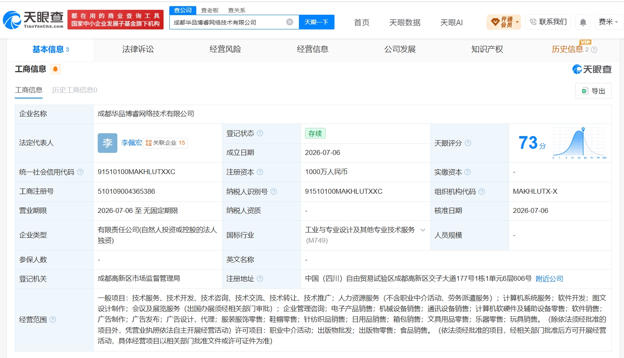Select the 历史工商信息0 sub-tab
This screenshot has width=624, height=358.
[74, 90]
